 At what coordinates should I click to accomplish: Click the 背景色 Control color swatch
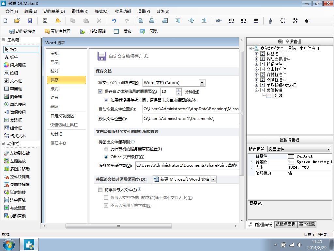point(291,157)
